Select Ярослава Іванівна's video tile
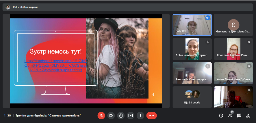 (233, 49)
